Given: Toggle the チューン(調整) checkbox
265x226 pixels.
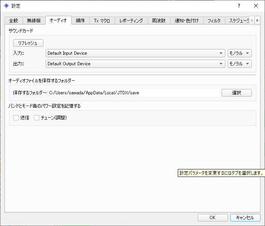Looking at the screenshot, I should coord(37,118).
